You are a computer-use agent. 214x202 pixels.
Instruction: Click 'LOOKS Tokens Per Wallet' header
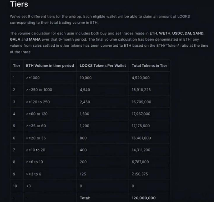point(103,66)
